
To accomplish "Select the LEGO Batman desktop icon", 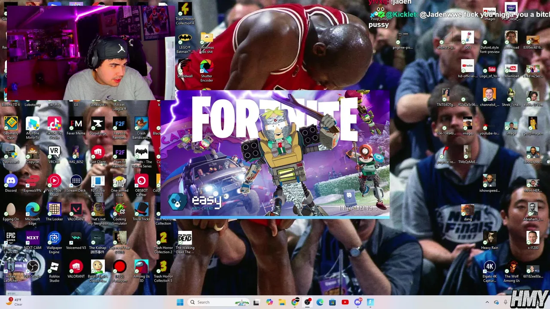I will click(185, 42).
